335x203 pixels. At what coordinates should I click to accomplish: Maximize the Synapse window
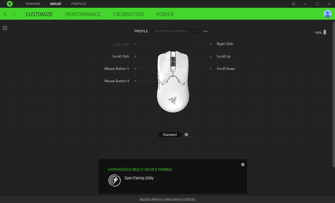(317, 4)
